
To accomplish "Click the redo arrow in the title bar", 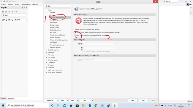I will pos(15,1).
